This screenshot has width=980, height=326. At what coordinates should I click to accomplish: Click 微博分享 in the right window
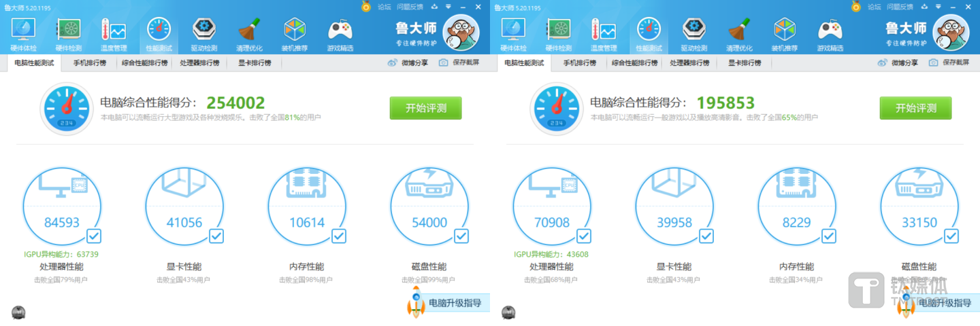(904, 62)
